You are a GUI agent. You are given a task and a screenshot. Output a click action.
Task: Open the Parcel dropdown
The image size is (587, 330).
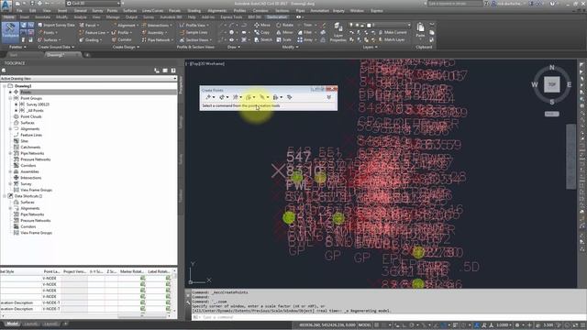tap(90, 25)
